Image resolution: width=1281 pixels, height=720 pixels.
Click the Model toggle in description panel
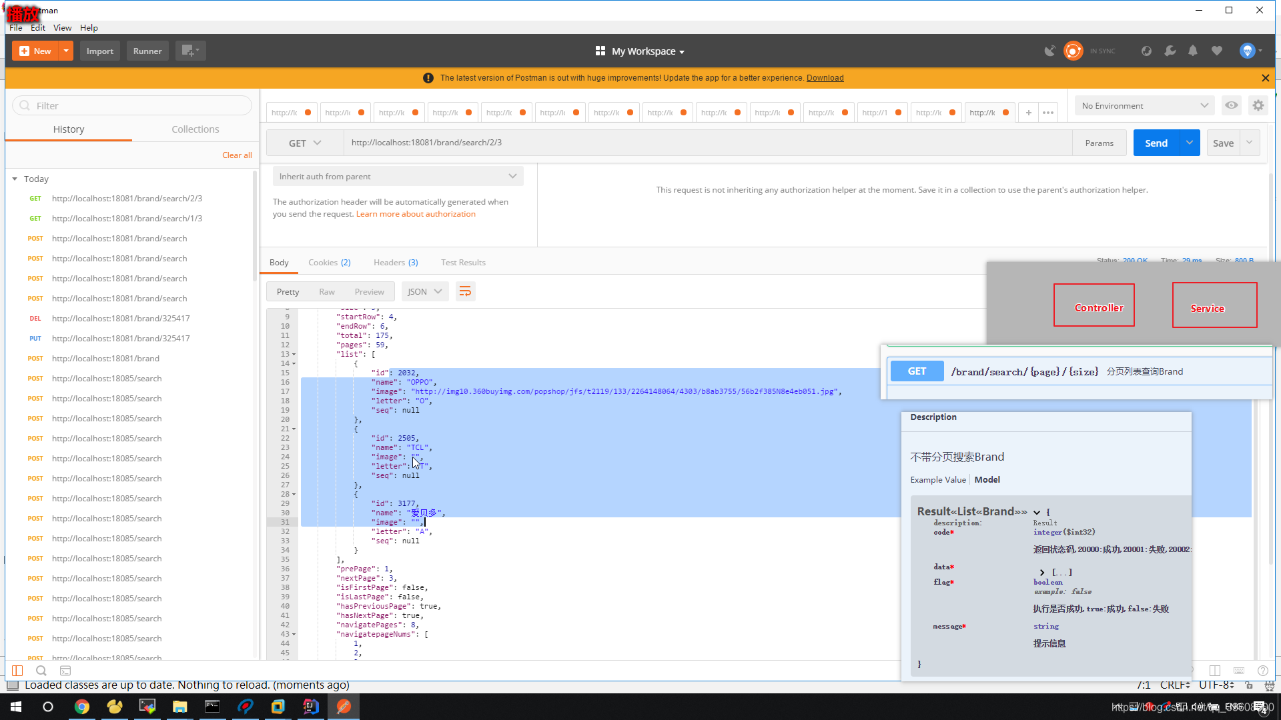(986, 479)
